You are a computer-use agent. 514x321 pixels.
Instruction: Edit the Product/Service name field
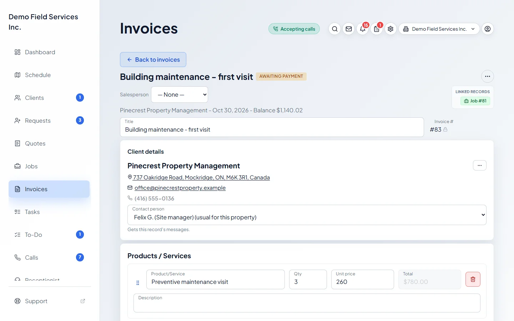pos(216,279)
